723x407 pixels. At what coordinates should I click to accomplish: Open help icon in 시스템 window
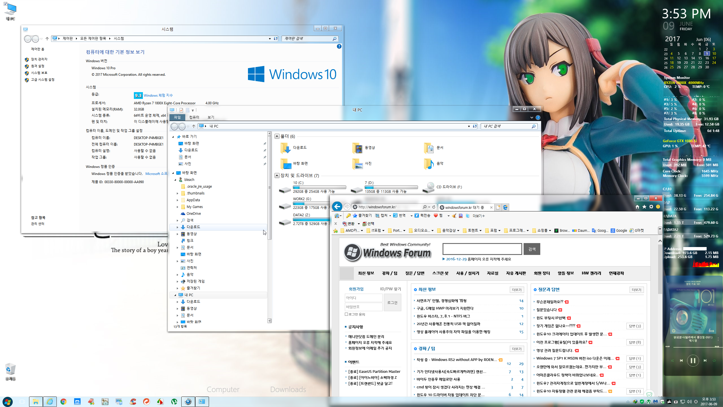tap(339, 46)
